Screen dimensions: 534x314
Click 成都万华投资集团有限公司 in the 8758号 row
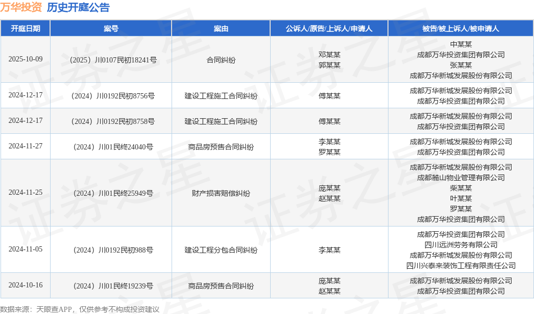461,127
